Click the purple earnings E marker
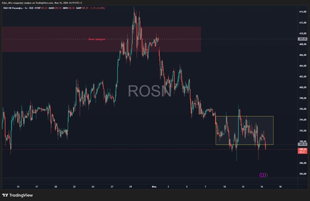This screenshot has height=201, width=310. [x=261, y=175]
